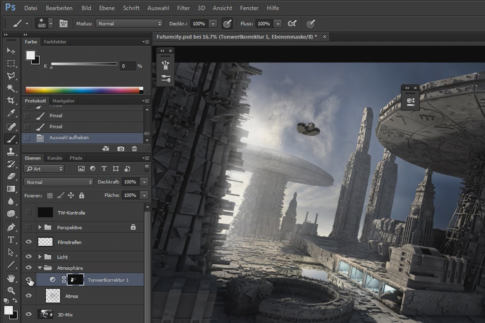Viewport: 485px width, 323px height.
Task: Select the Line tool
Action: pyautogui.click(x=11, y=265)
